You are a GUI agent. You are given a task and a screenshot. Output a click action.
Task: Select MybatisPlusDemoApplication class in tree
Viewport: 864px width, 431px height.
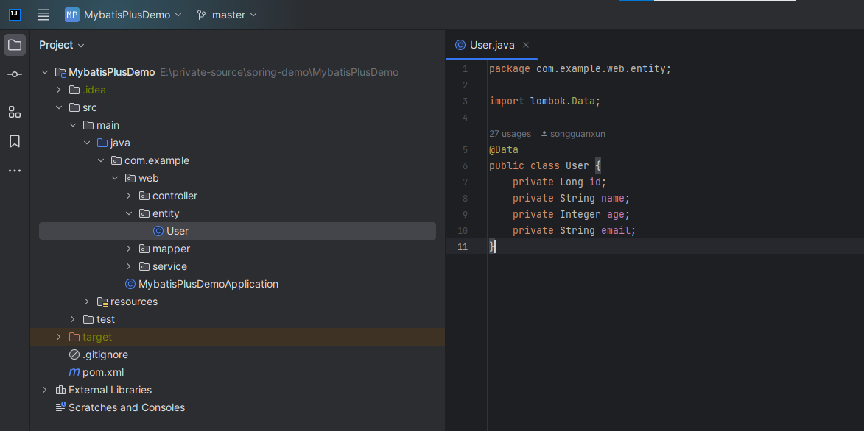[x=208, y=284]
